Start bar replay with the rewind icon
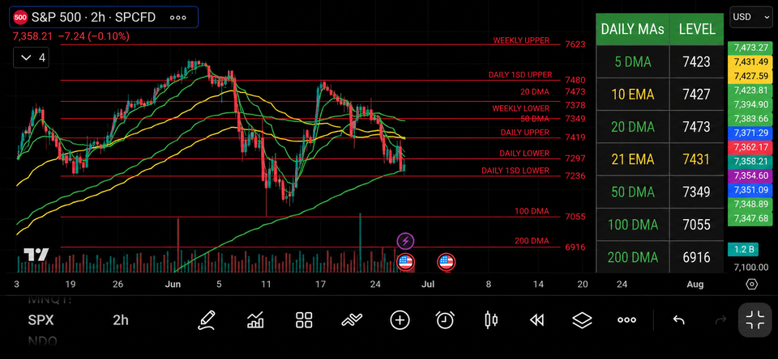 coord(536,320)
